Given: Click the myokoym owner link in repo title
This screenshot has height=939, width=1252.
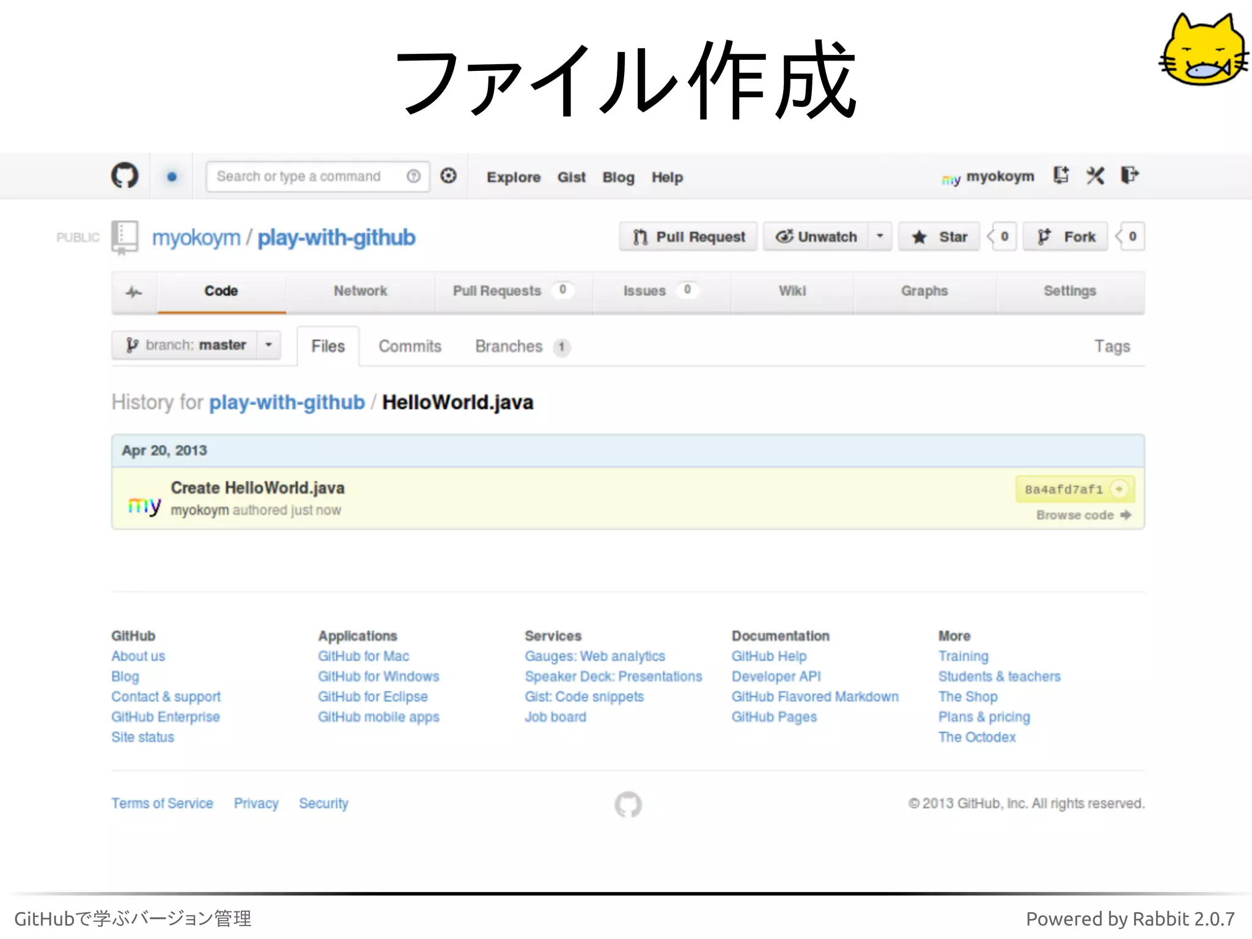Looking at the screenshot, I should 196,238.
